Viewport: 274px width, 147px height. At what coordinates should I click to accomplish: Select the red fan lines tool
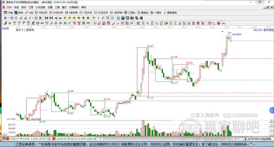(100, 23)
